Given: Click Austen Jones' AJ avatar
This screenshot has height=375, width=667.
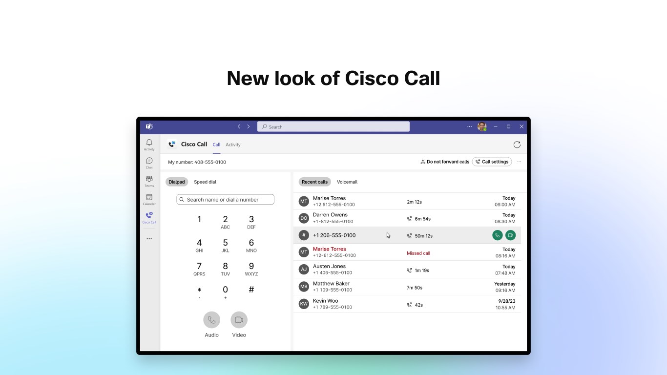Looking at the screenshot, I should [x=304, y=270].
